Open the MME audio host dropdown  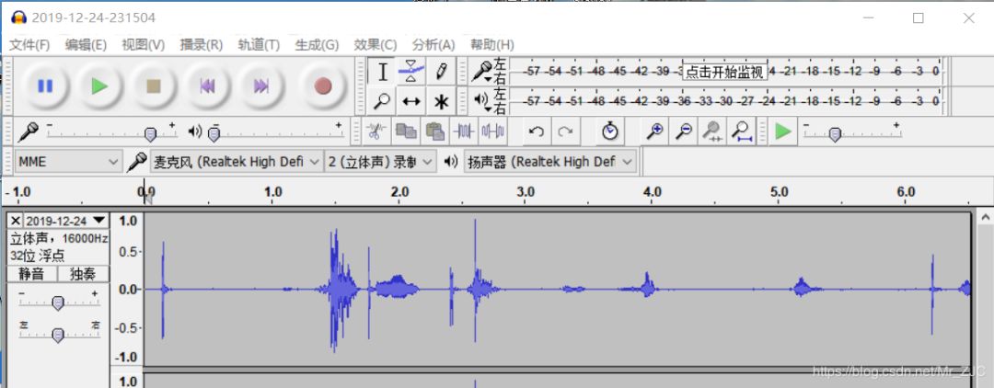tap(68, 162)
